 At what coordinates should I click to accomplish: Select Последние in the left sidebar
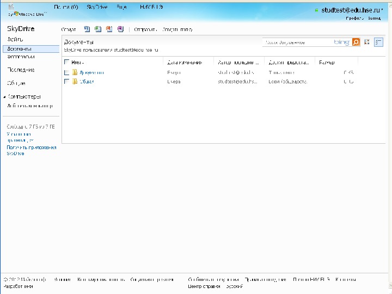[21, 70]
